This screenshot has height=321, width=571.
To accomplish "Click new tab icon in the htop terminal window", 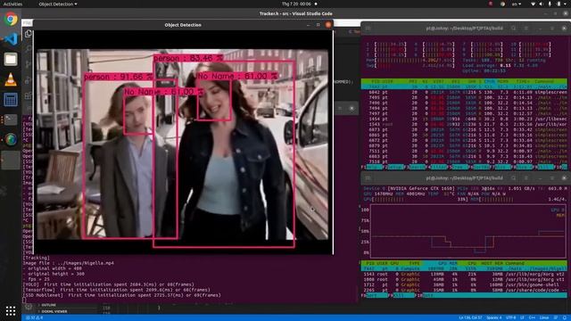I will coord(368,28).
